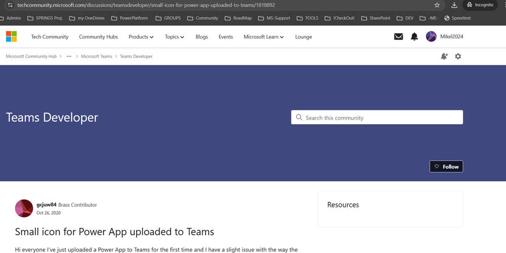Viewport: 506px width, 253px height.
Task: Click the site information icon in address bar
Action: tap(10, 5)
